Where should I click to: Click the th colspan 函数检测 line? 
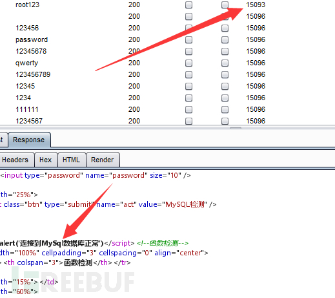click(x=65, y=262)
